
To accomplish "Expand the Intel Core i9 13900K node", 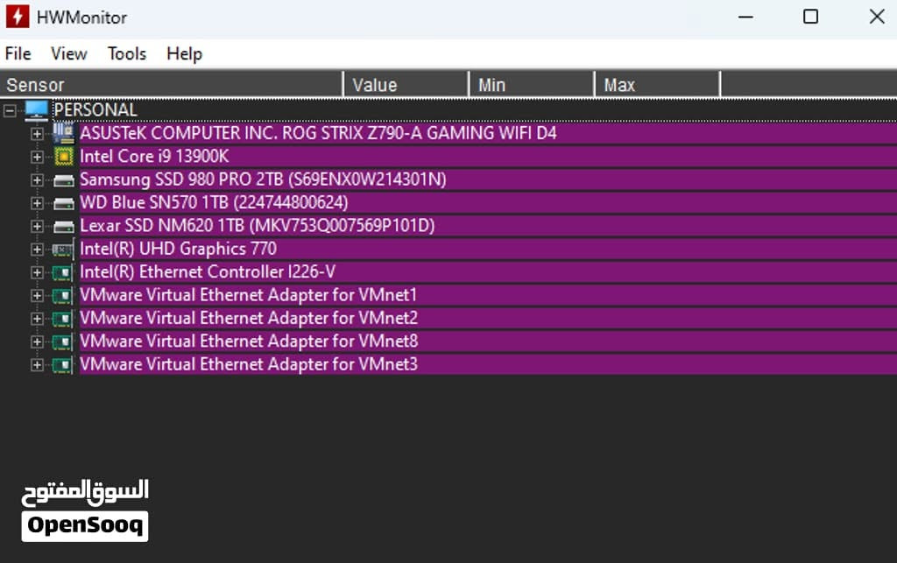I will [x=37, y=157].
